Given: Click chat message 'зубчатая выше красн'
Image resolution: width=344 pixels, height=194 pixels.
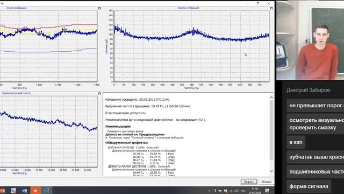Looking at the screenshot, I should click(x=316, y=157).
